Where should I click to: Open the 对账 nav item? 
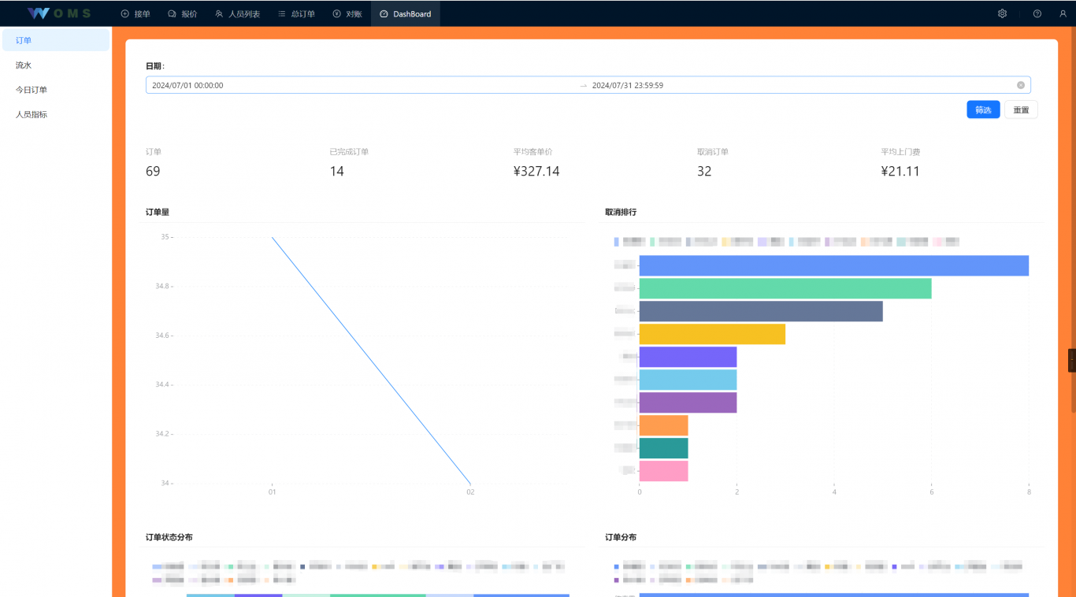click(347, 13)
